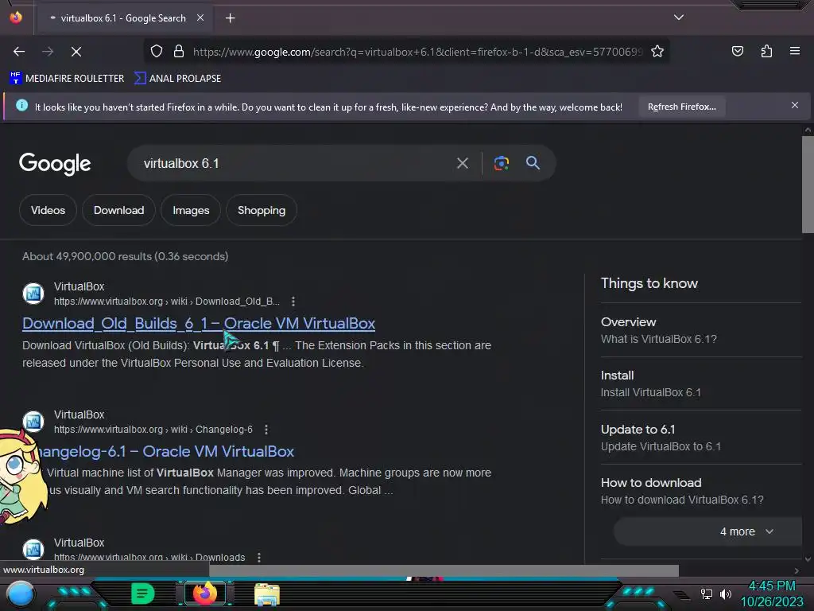Click VirtualBox favicon of the first result
The height and width of the screenshot is (611, 814).
tap(33, 294)
